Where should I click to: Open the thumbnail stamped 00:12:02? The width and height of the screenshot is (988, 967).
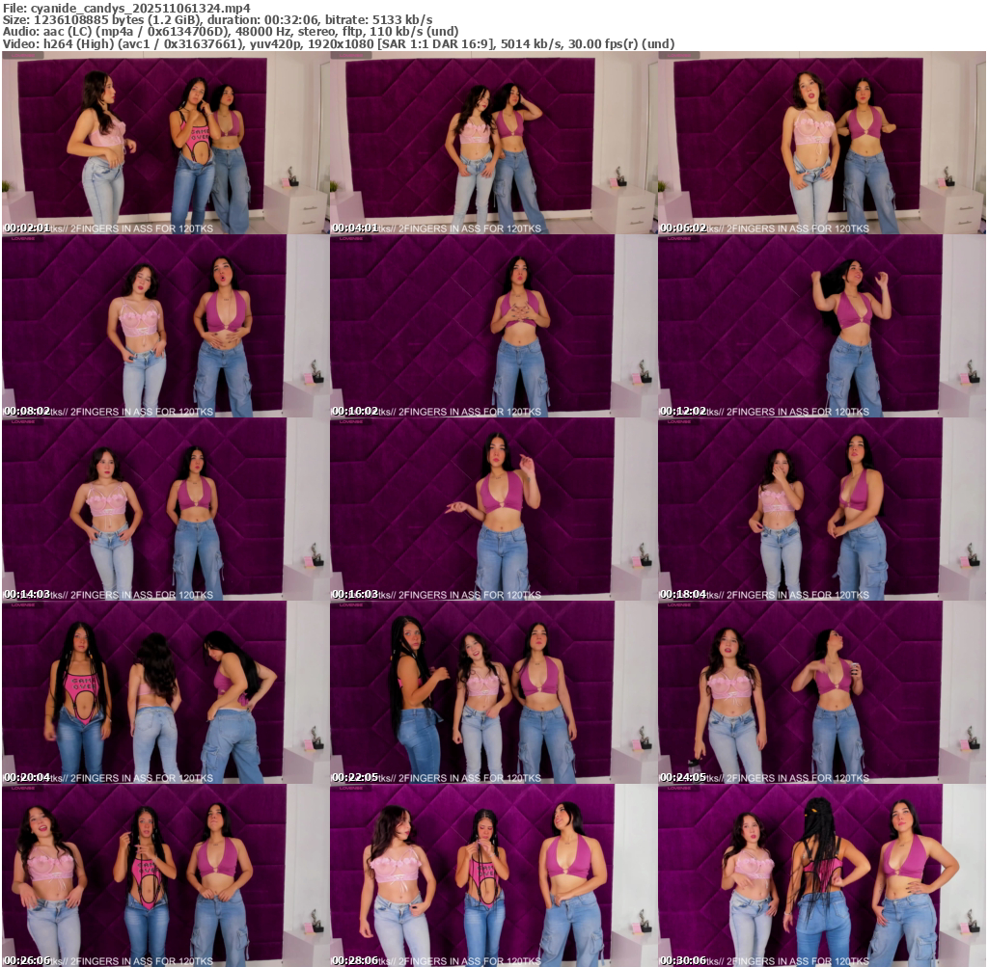(x=822, y=326)
